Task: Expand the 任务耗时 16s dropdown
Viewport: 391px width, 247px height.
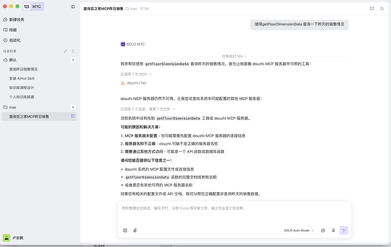Action: click(233, 56)
